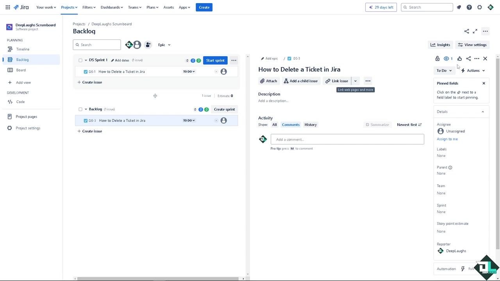The height and width of the screenshot is (281, 500).
Task: Click Attach button
Action: click(269, 81)
